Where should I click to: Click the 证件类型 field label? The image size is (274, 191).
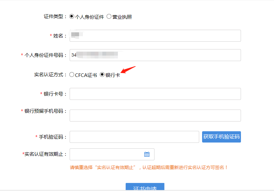[55, 16]
